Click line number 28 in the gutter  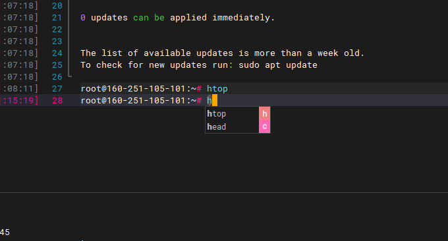pyautogui.click(x=57, y=101)
